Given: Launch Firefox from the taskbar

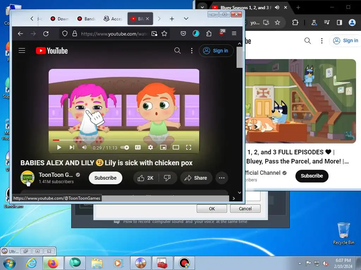Looking at the screenshot, I should tap(53, 263).
